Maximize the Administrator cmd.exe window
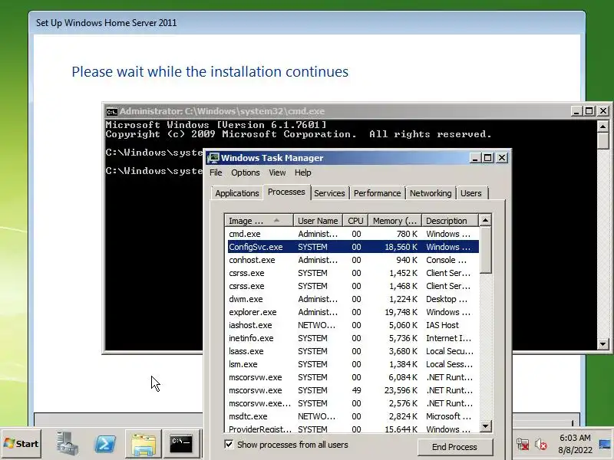Viewport: 614px width, 460px height. pyautogui.click(x=589, y=111)
